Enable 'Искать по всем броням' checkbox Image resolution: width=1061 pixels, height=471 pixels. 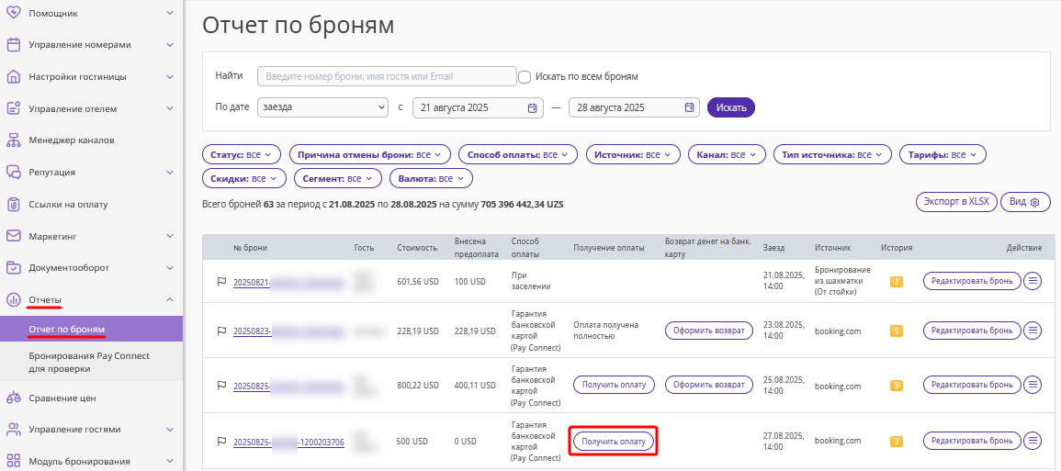point(525,77)
